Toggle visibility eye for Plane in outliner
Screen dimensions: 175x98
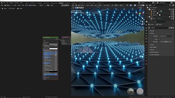(171, 19)
